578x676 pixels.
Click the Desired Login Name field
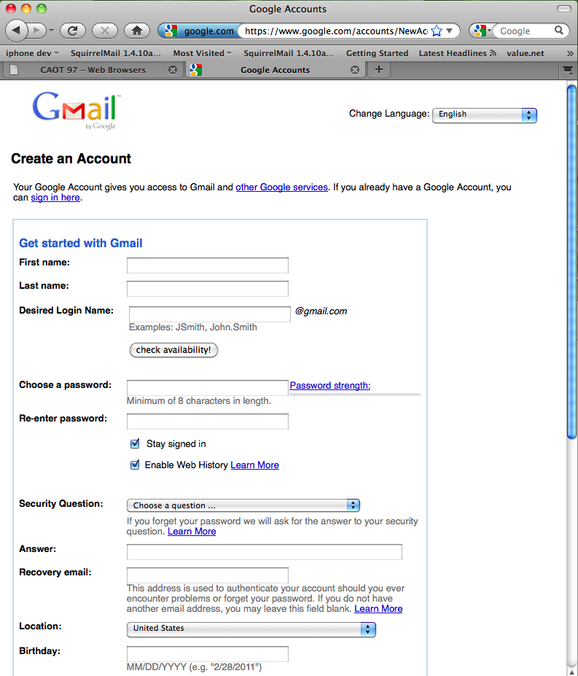tap(209, 314)
